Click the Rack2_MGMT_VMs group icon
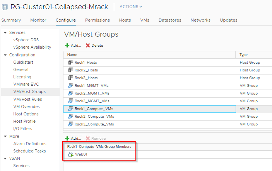This screenshot has width=272, height=171. [70, 93]
